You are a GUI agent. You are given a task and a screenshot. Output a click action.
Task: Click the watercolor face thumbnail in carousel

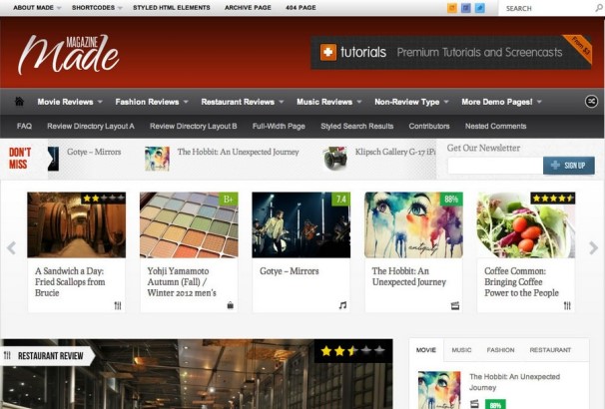pyautogui.click(x=413, y=224)
